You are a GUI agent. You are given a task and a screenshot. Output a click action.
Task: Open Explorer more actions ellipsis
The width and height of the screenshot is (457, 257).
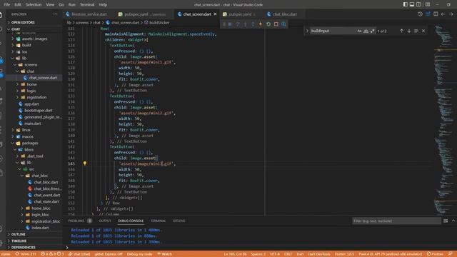(55, 14)
